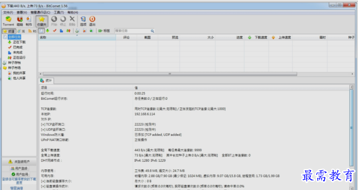Select All Tasks (全部任务) in tree
Image resolution: width=358 pixels, height=190 pixels.
pos(14,37)
